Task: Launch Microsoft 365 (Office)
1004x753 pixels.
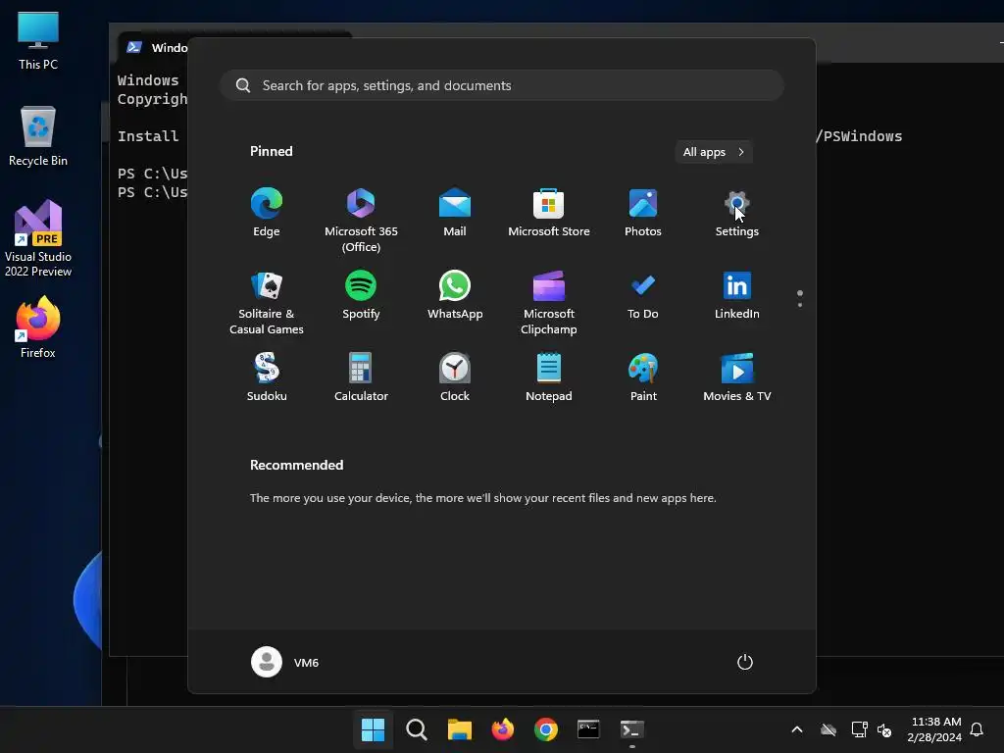Action: click(361, 220)
